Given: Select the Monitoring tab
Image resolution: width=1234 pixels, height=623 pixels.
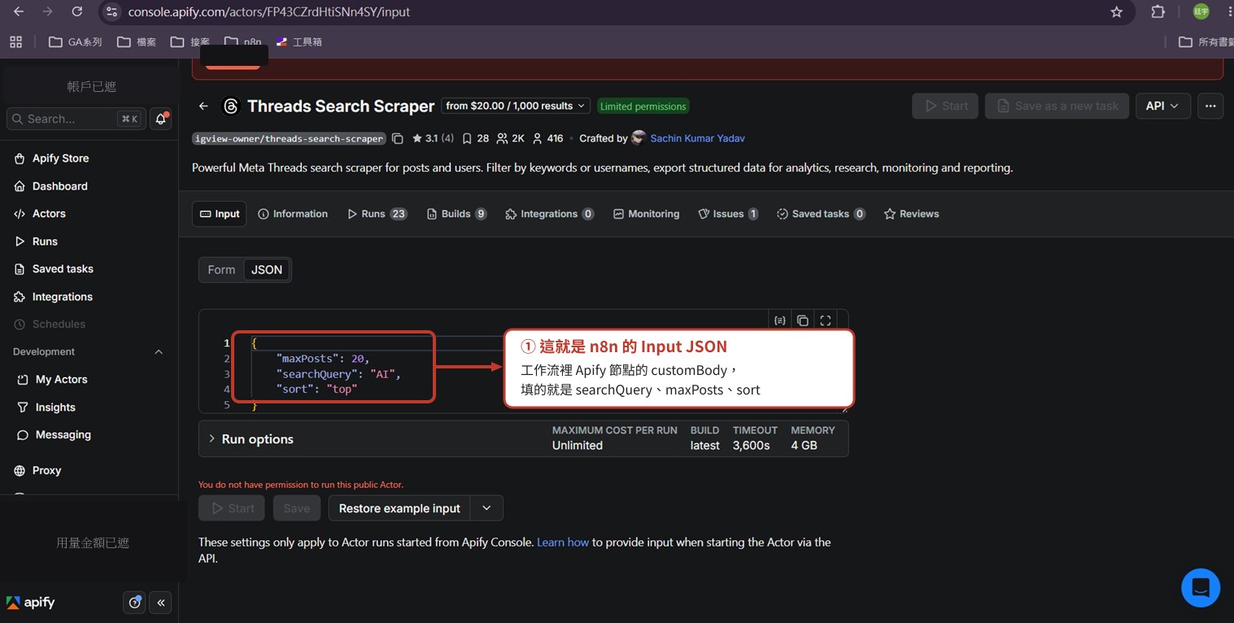Looking at the screenshot, I should 646,214.
